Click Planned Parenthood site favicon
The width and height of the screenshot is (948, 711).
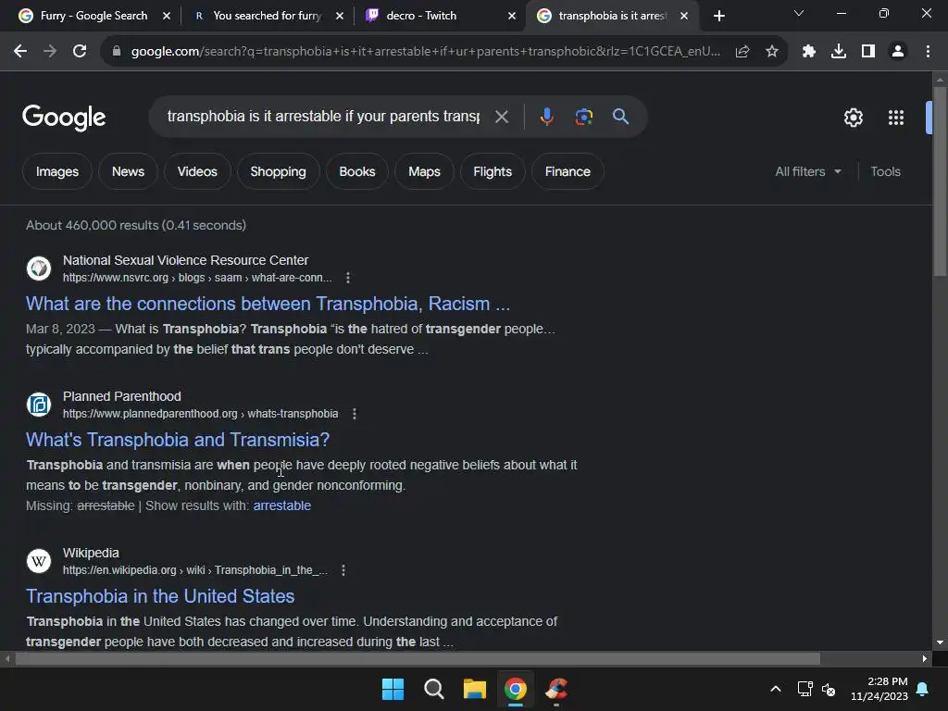[39, 405]
